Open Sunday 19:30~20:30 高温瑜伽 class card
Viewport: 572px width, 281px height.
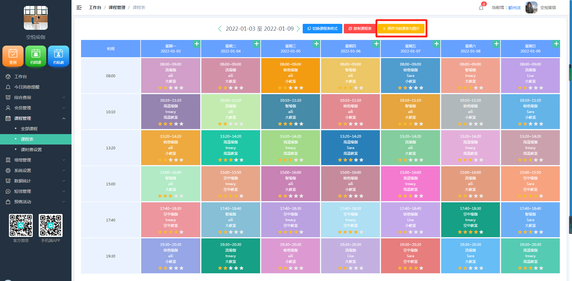[530, 256]
